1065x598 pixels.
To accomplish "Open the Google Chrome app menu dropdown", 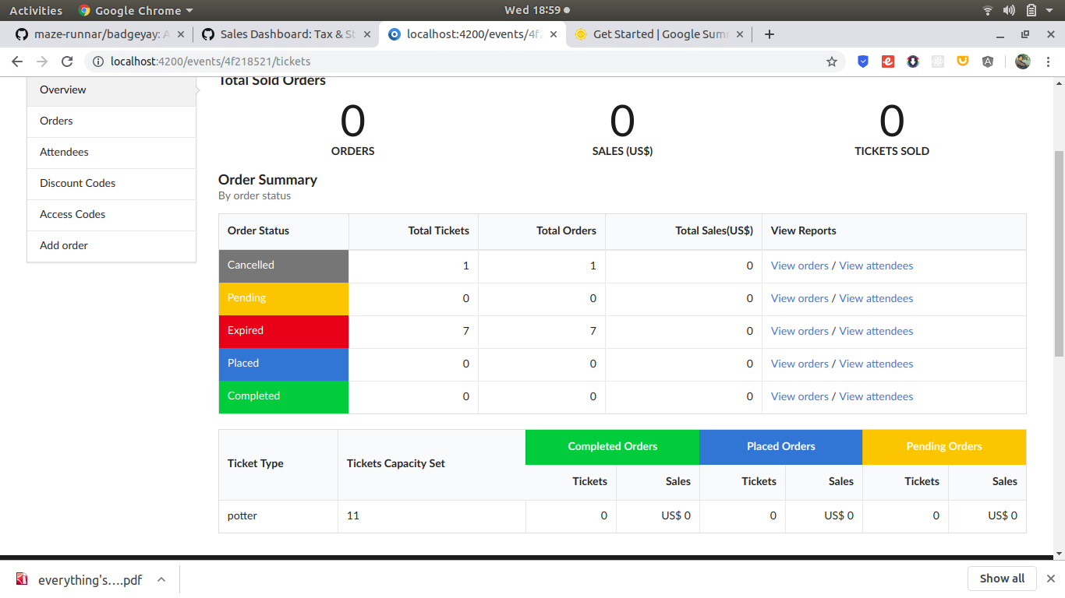I will (x=136, y=10).
